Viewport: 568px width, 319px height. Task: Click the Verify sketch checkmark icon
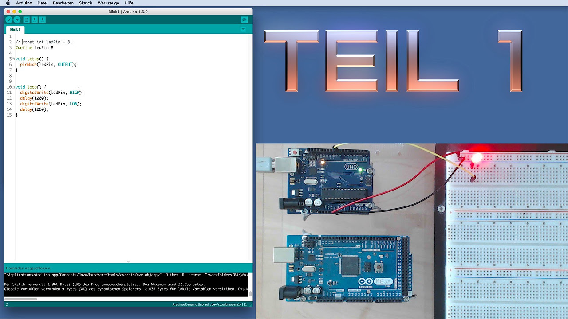(9, 19)
